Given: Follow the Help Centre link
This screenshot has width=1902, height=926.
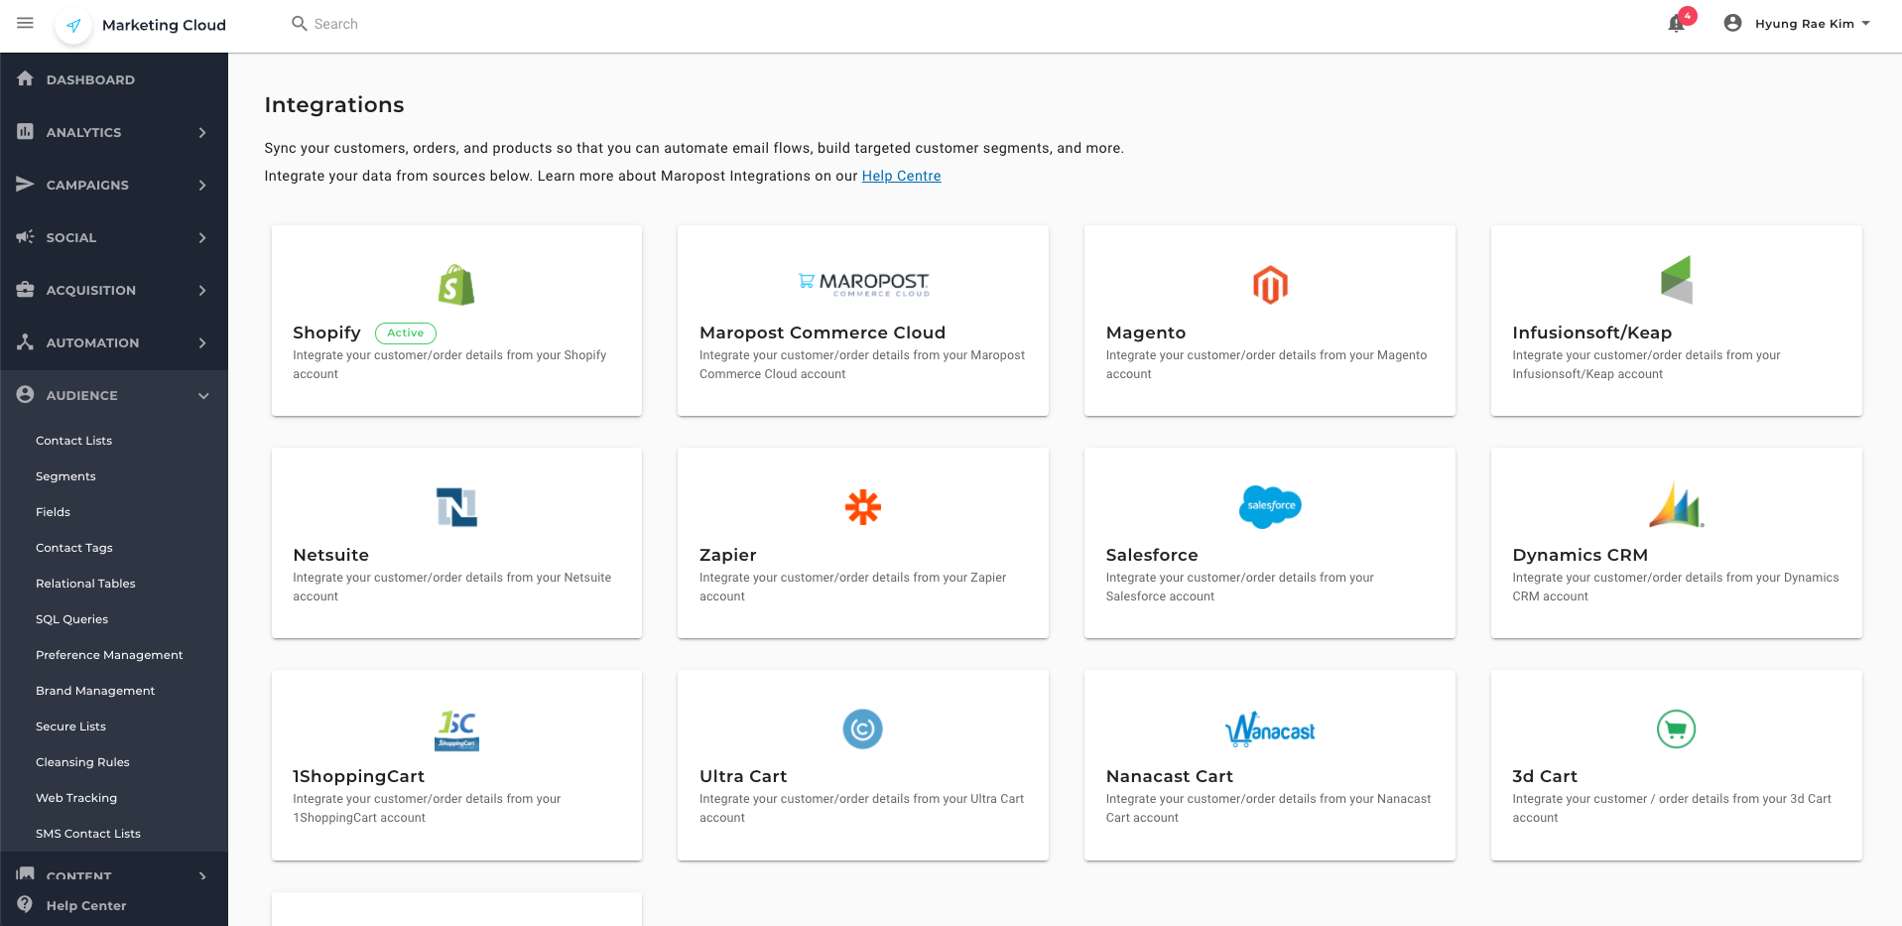Looking at the screenshot, I should click(x=901, y=176).
